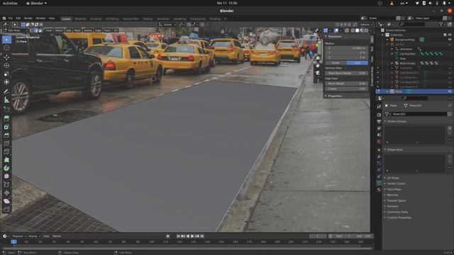Expand the UV Maps section

coord(392,178)
